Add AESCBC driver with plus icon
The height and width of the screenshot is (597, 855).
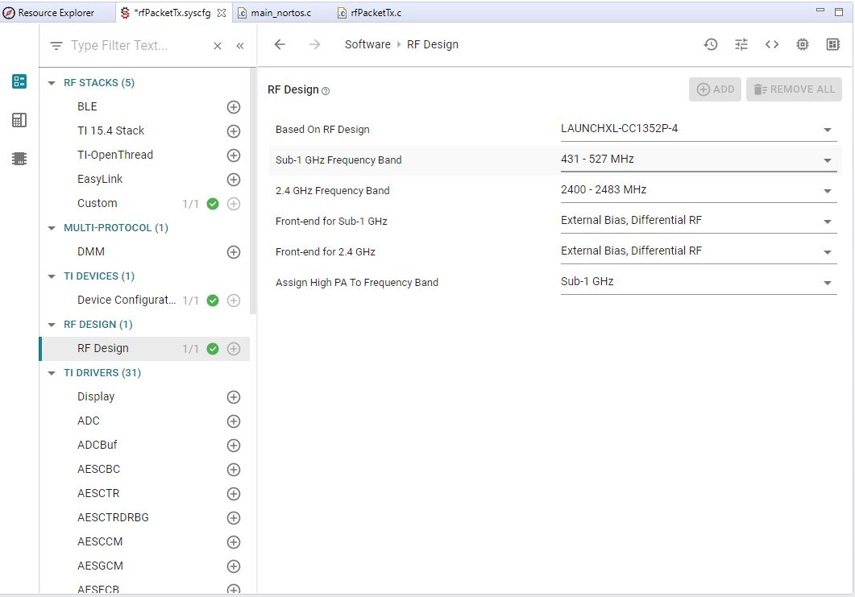tap(234, 470)
